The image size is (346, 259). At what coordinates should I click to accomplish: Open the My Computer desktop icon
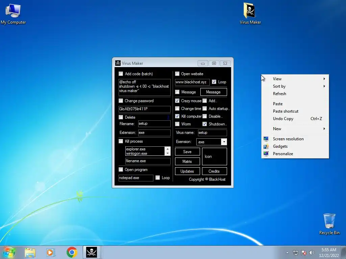13,13
